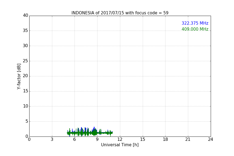Screen dimensions: 234x156
Task: Click the x-axis tick label '6'
Action: pos(74,139)
